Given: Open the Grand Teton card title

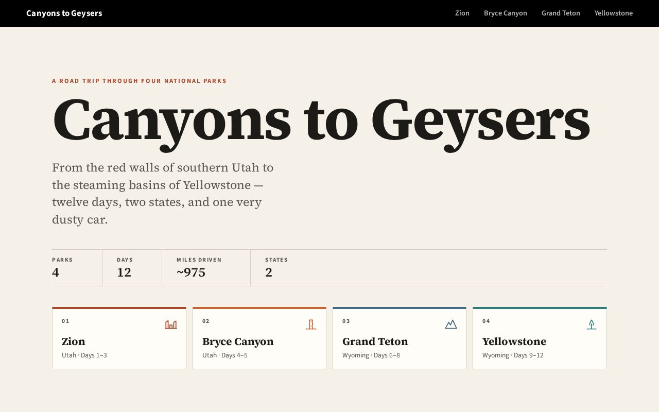Looking at the screenshot, I should coord(375,341).
